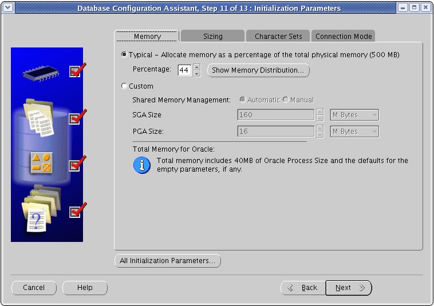Viewport: 434px width, 306px height.
Task: Select the Custom memory option
Action: pos(124,86)
